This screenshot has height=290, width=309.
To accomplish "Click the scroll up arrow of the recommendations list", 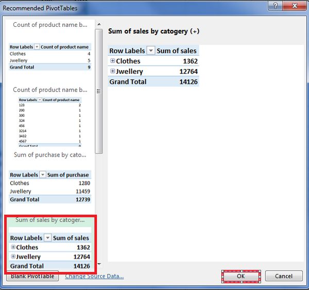I will click(99, 24).
